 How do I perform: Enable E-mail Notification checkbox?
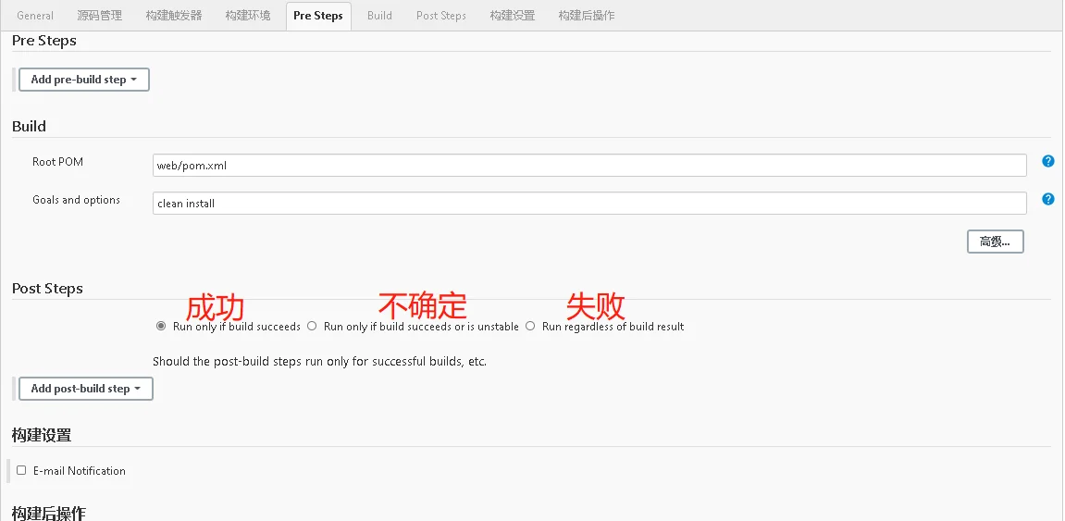click(x=21, y=470)
